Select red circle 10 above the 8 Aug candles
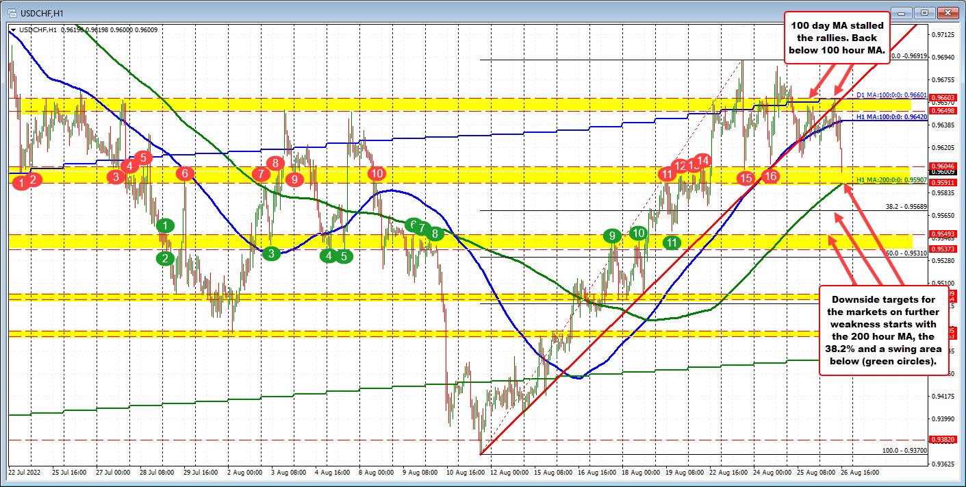This screenshot has height=487, width=966. [x=376, y=174]
